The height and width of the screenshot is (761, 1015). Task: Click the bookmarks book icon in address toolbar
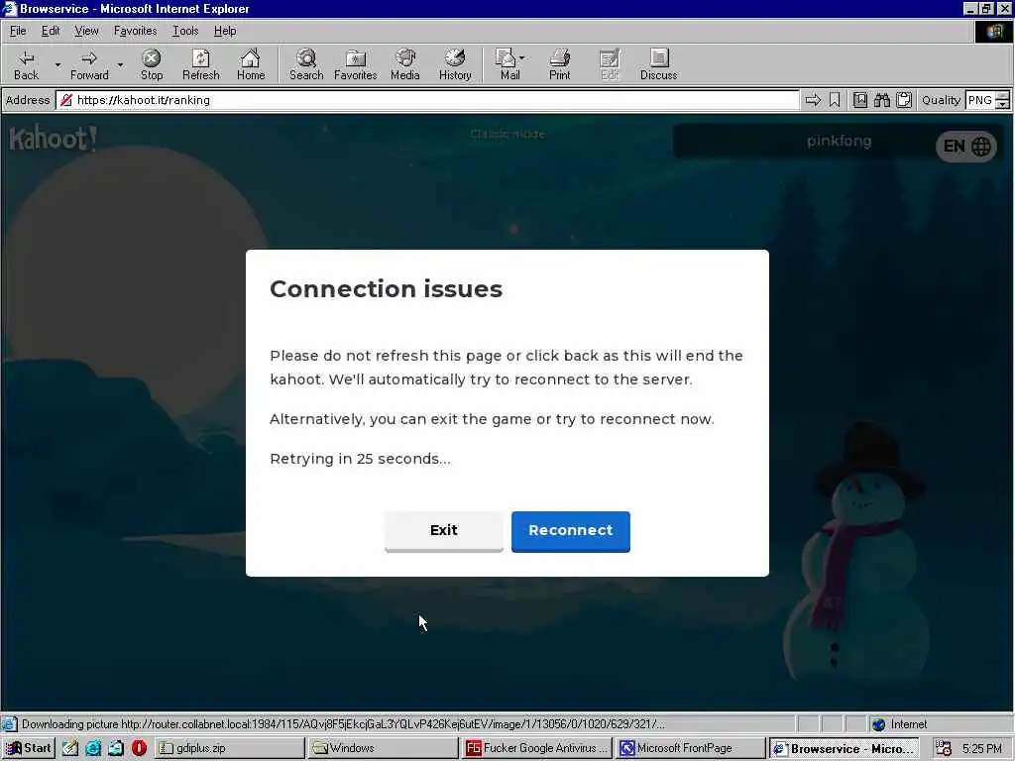859,100
